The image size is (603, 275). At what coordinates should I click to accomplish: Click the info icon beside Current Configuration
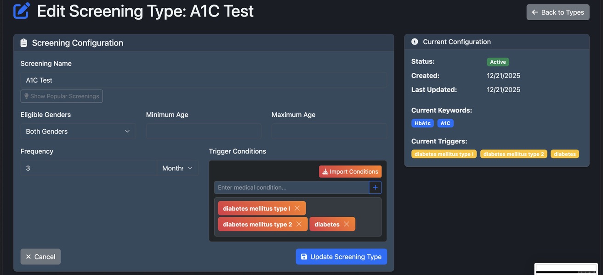tap(415, 42)
